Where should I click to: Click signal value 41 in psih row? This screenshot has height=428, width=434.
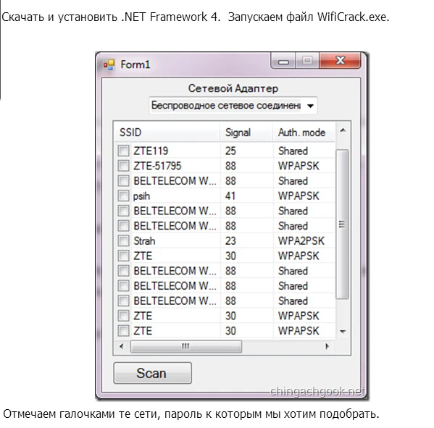pyautogui.click(x=230, y=196)
